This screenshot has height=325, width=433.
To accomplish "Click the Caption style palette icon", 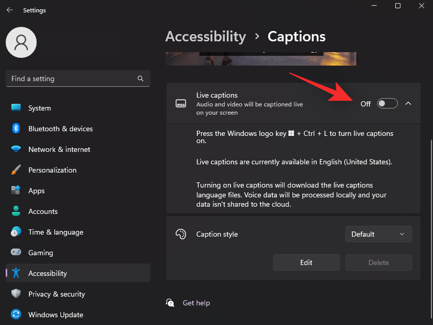I will pyautogui.click(x=180, y=234).
